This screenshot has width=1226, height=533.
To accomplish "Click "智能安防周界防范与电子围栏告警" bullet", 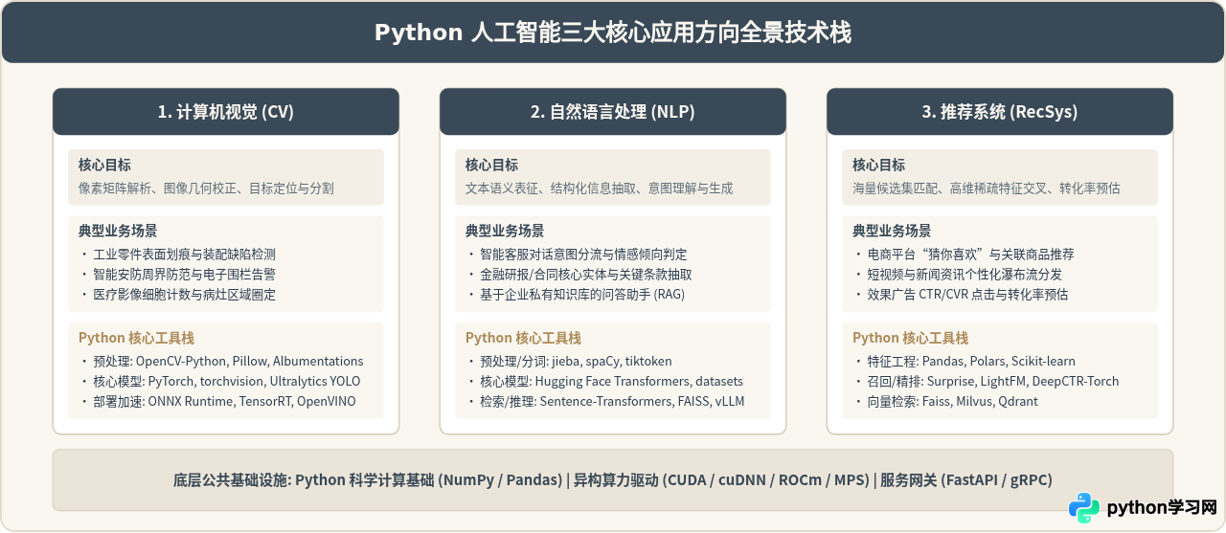I will [184, 275].
